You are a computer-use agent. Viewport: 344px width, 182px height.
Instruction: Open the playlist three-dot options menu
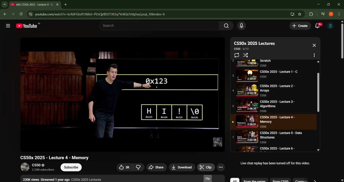coord(314,55)
